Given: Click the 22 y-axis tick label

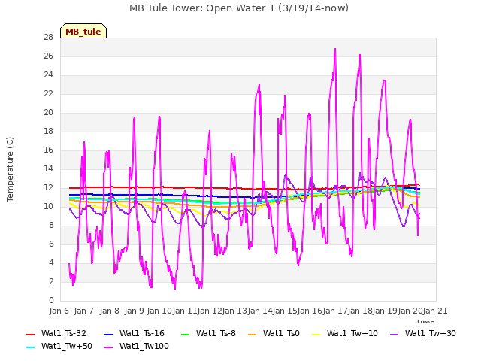Looking at the screenshot, I should pos(48,93).
